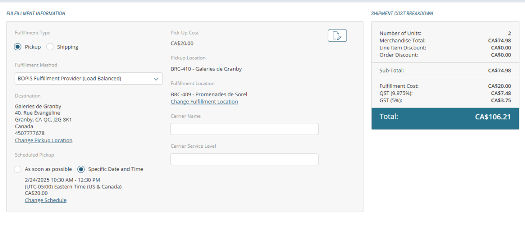This screenshot has width=525, height=230.
Task: Click the Fulfillment Method chevron arrow
Action: (x=156, y=79)
